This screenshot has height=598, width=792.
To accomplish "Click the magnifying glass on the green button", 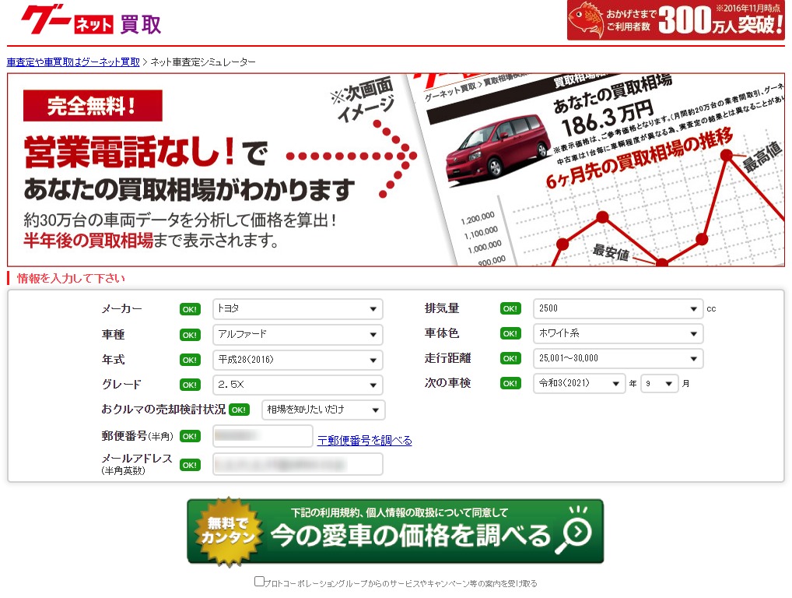I will pos(573,536).
